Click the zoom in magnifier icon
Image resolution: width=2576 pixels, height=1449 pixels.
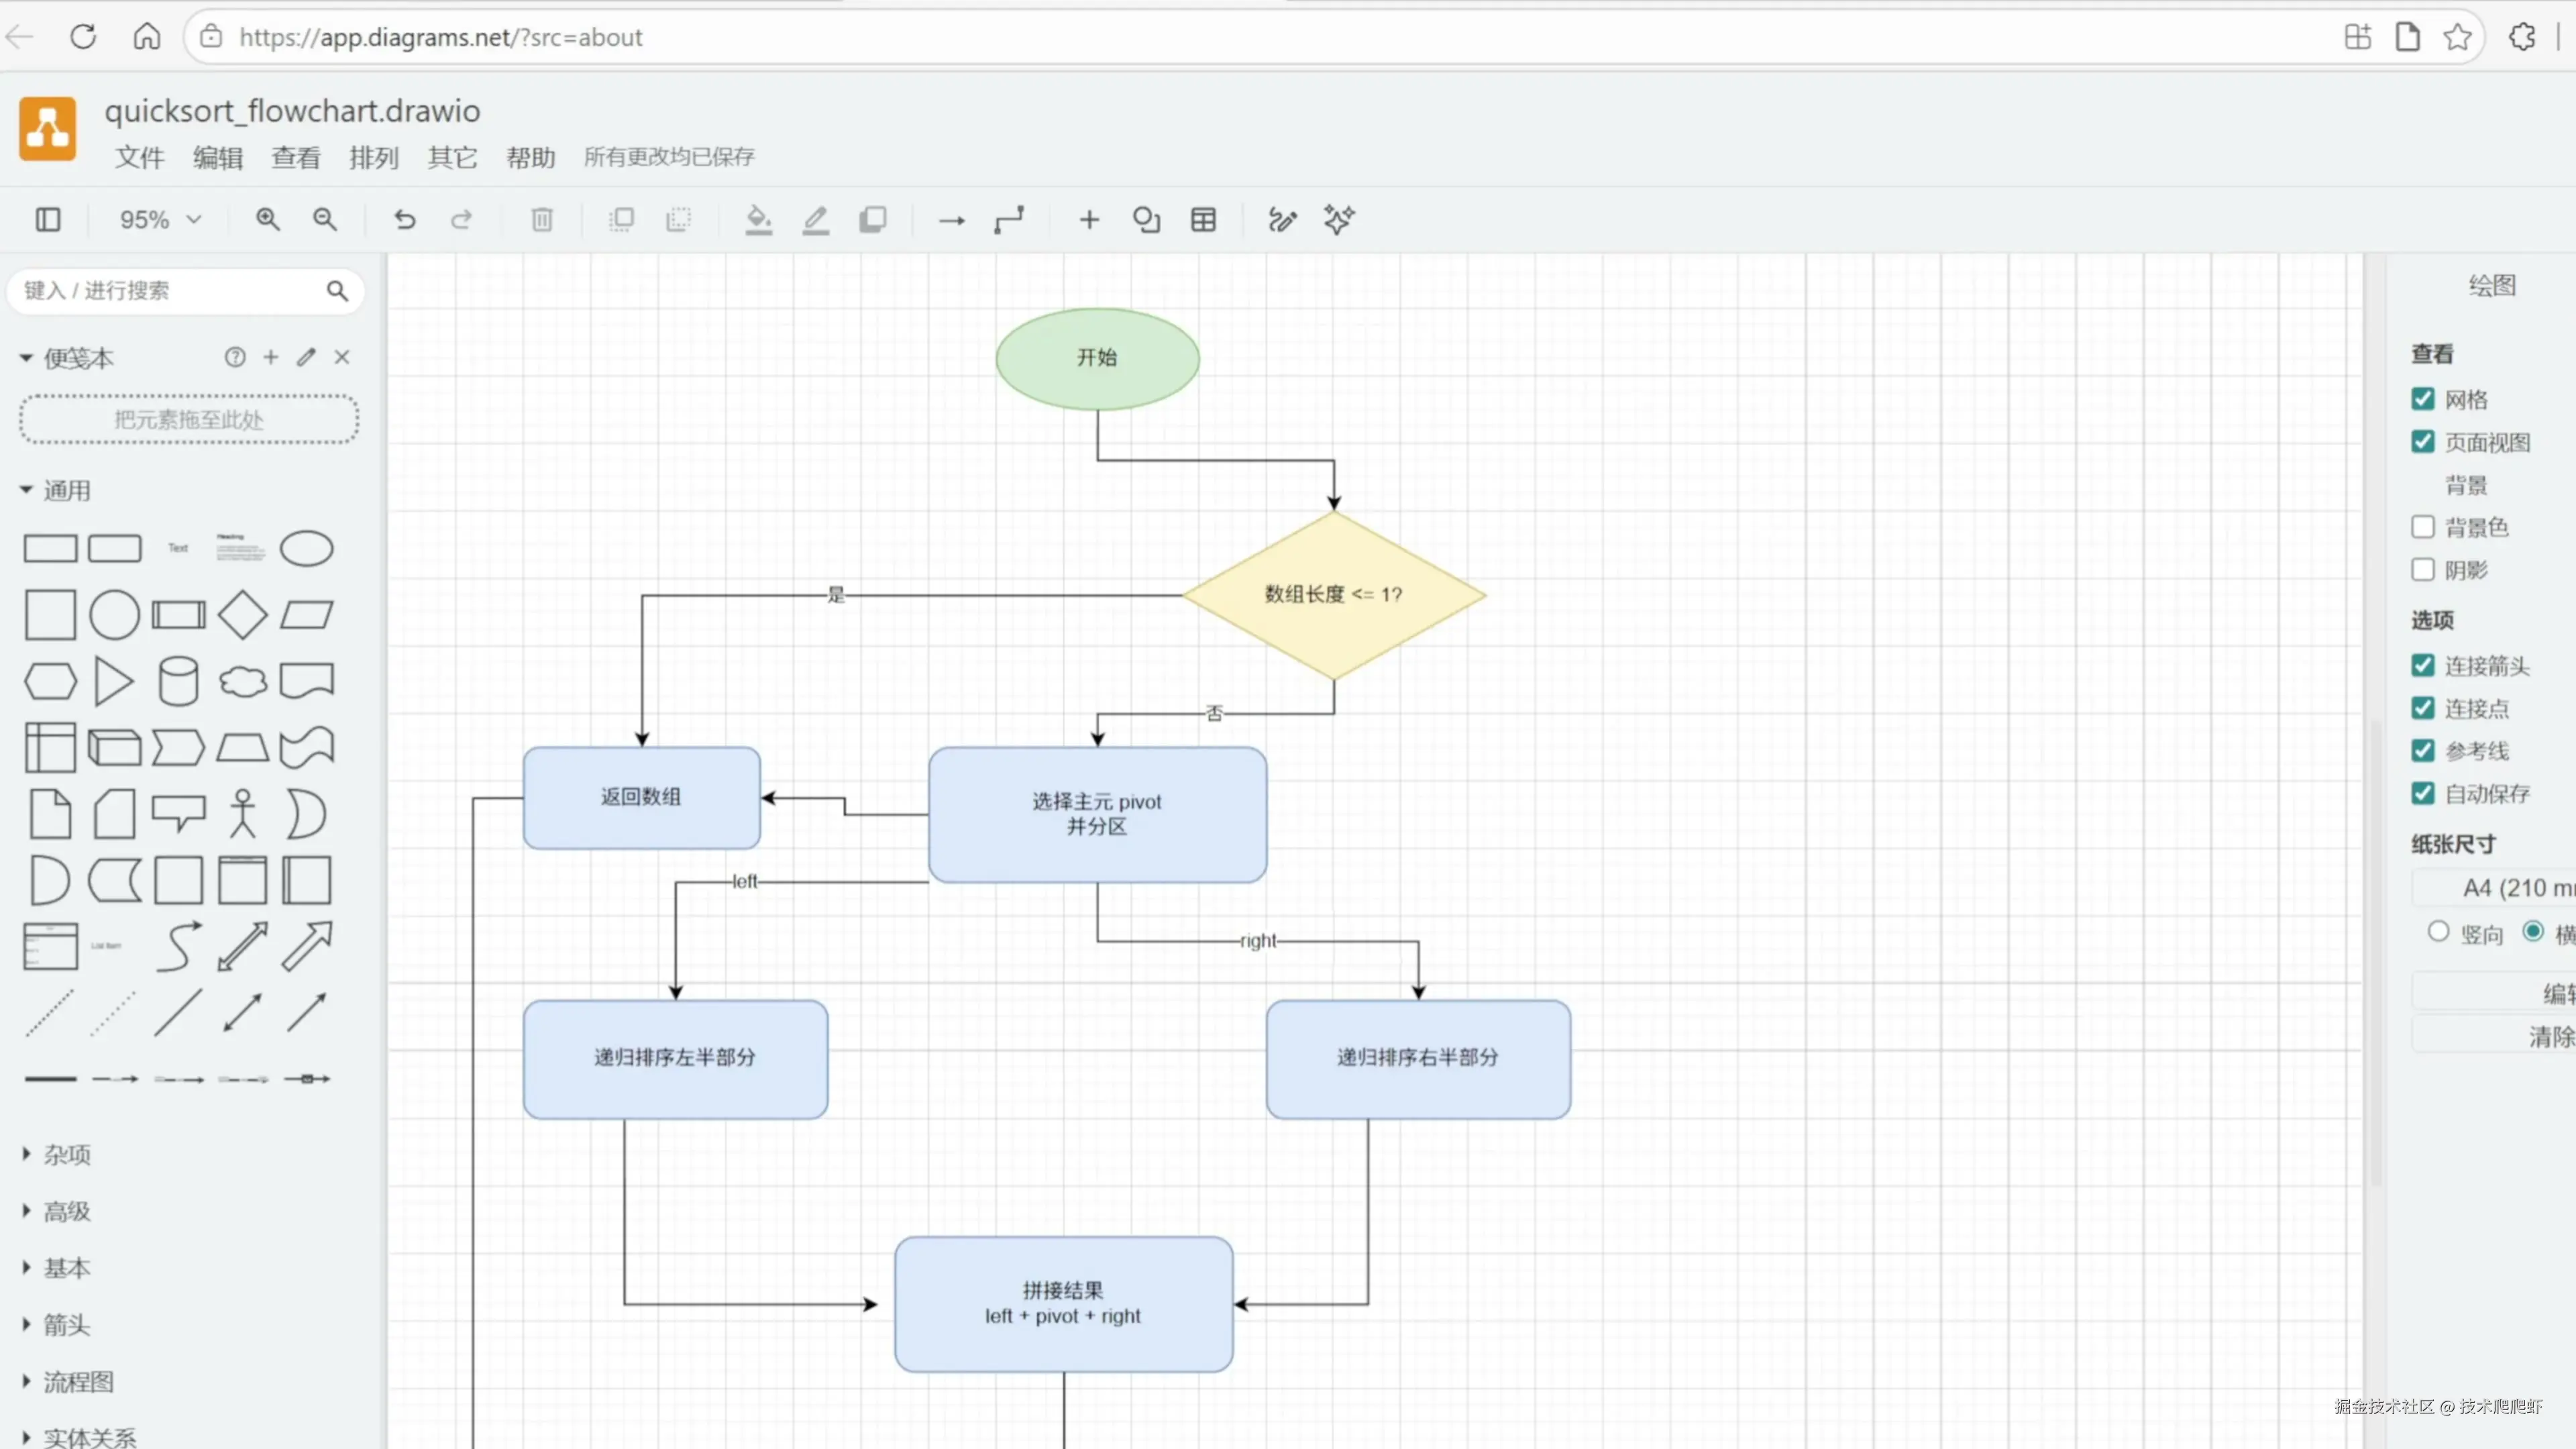tap(267, 219)
